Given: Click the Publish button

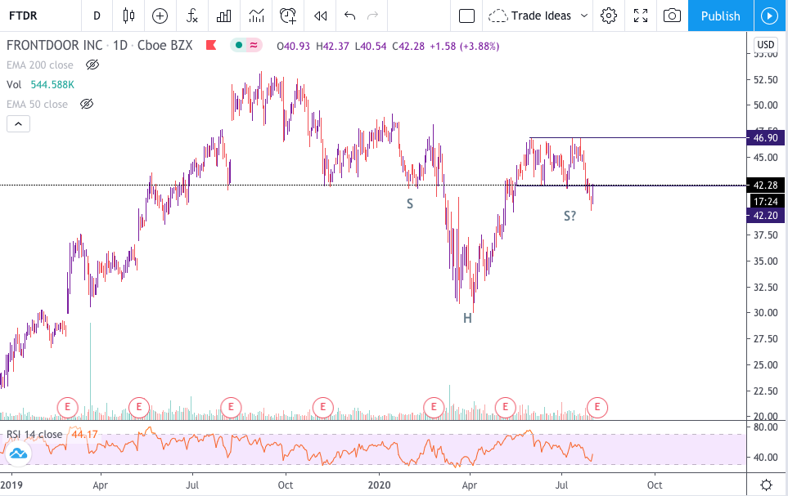Looking at the screenshot, I should tap(720, 16).
